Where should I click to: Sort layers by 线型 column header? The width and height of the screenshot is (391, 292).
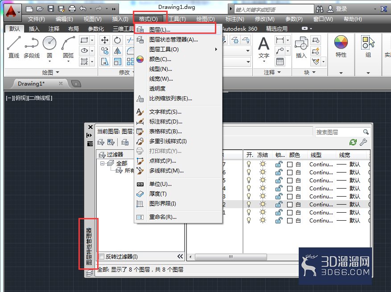pos(322,155)
